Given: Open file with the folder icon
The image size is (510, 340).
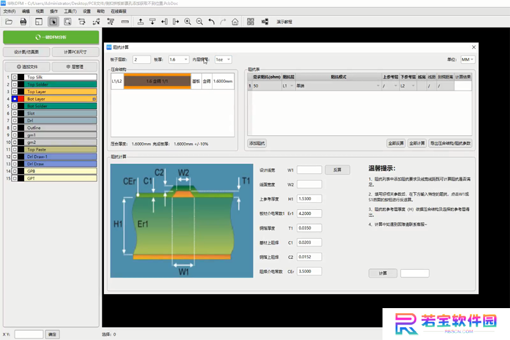Looking at the screenshot, I should [9, 22].
